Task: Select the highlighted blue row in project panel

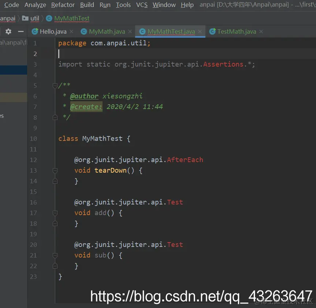Action: [14, 70]
